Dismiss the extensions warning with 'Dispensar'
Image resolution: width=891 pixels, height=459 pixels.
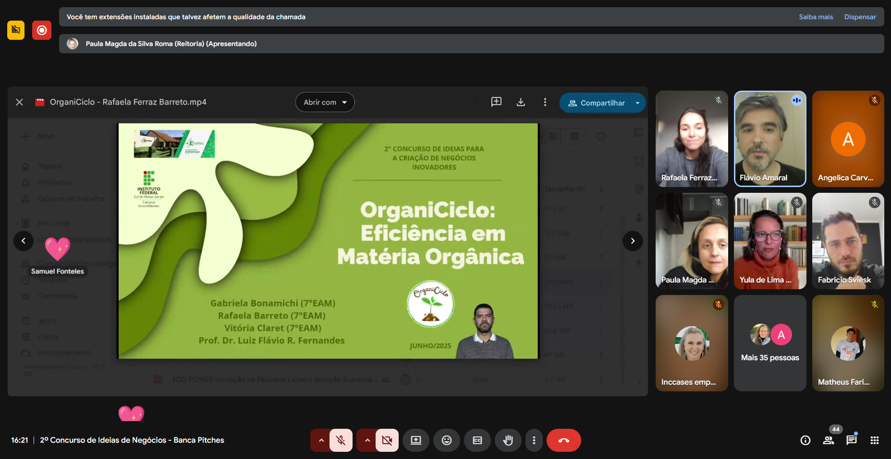tap(860, 17)
